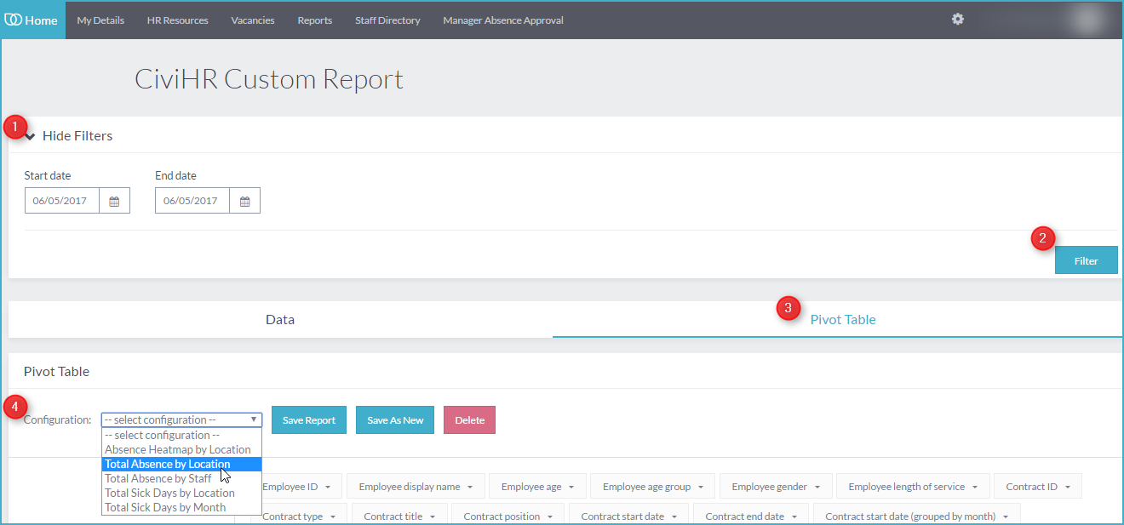Switch to the Pivot Table tab

[x=843, y=320]
